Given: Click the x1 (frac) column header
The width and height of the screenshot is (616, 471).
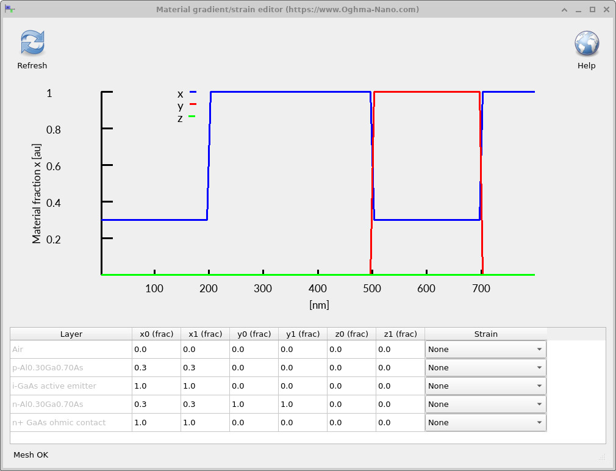Looking at the screenshot, I should point(205,334).
